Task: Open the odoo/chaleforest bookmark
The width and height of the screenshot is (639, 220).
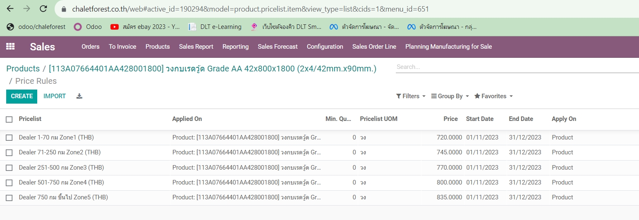Action: 36,27
